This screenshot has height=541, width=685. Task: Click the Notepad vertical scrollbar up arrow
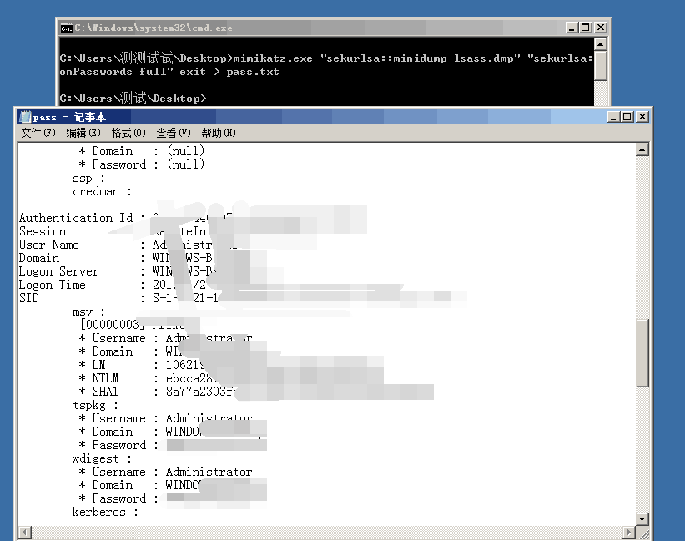(642, 150)
